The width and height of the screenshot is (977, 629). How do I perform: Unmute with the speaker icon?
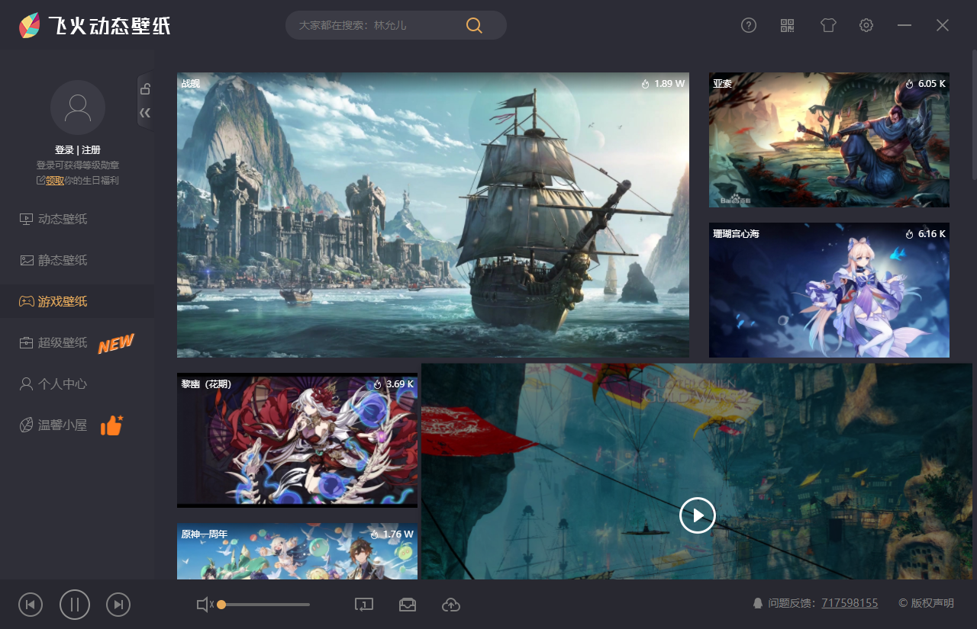[205, 605]
